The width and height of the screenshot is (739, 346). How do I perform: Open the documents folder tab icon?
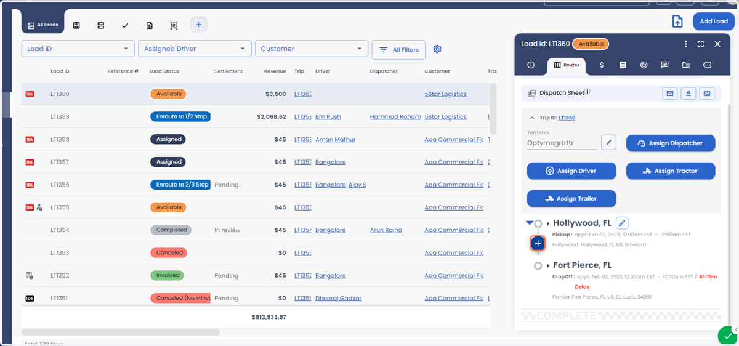[686, 65]
